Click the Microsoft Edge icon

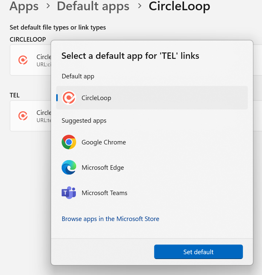pyautogui.click(x=69, y=168)
